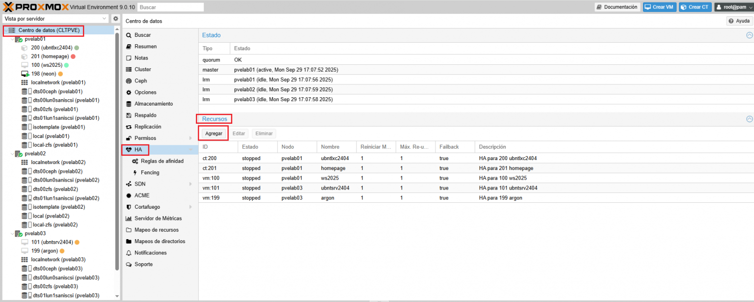The image size is (754, 302).
Task: Click the Proxmox logo
Action: [x=35, y=7]
